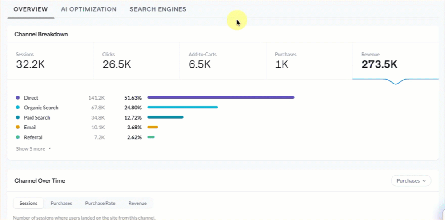Toggle Revenue view in Channel Over Time
Screen dimensions: 445x220
click(138, 203)
